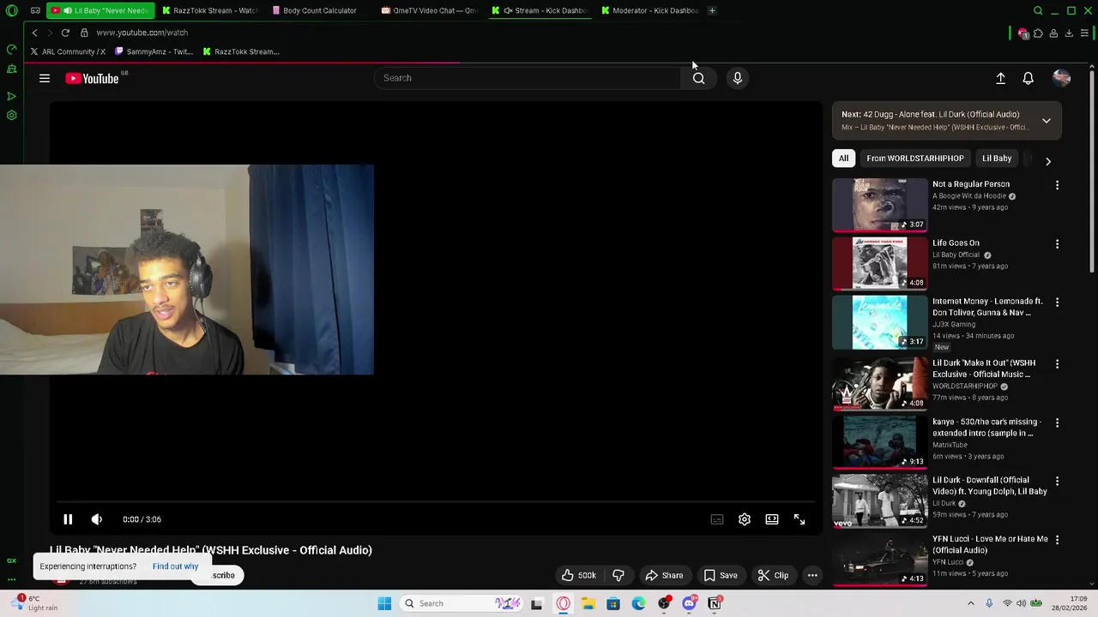
Task: Open options for Lil Durk Downfall
Action: click(1057, 482)
